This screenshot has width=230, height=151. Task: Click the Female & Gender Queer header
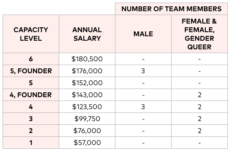point(200,34)
